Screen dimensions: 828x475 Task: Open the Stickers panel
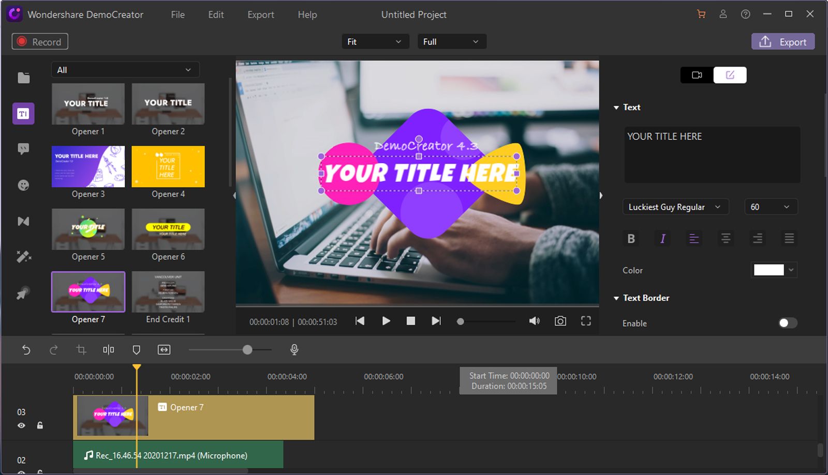[x=23, y=185]
